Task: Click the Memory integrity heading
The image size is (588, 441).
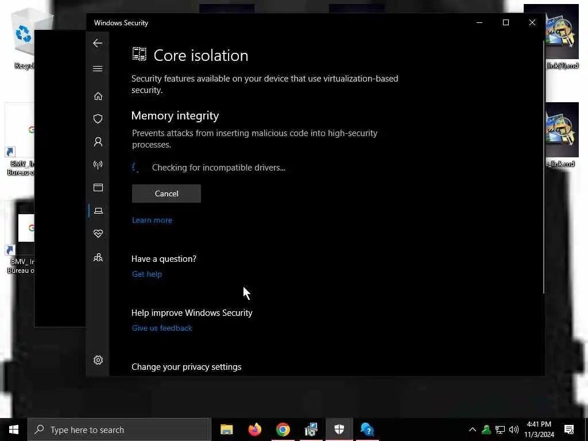Action: pyautogui.click(x=175, y=116)
